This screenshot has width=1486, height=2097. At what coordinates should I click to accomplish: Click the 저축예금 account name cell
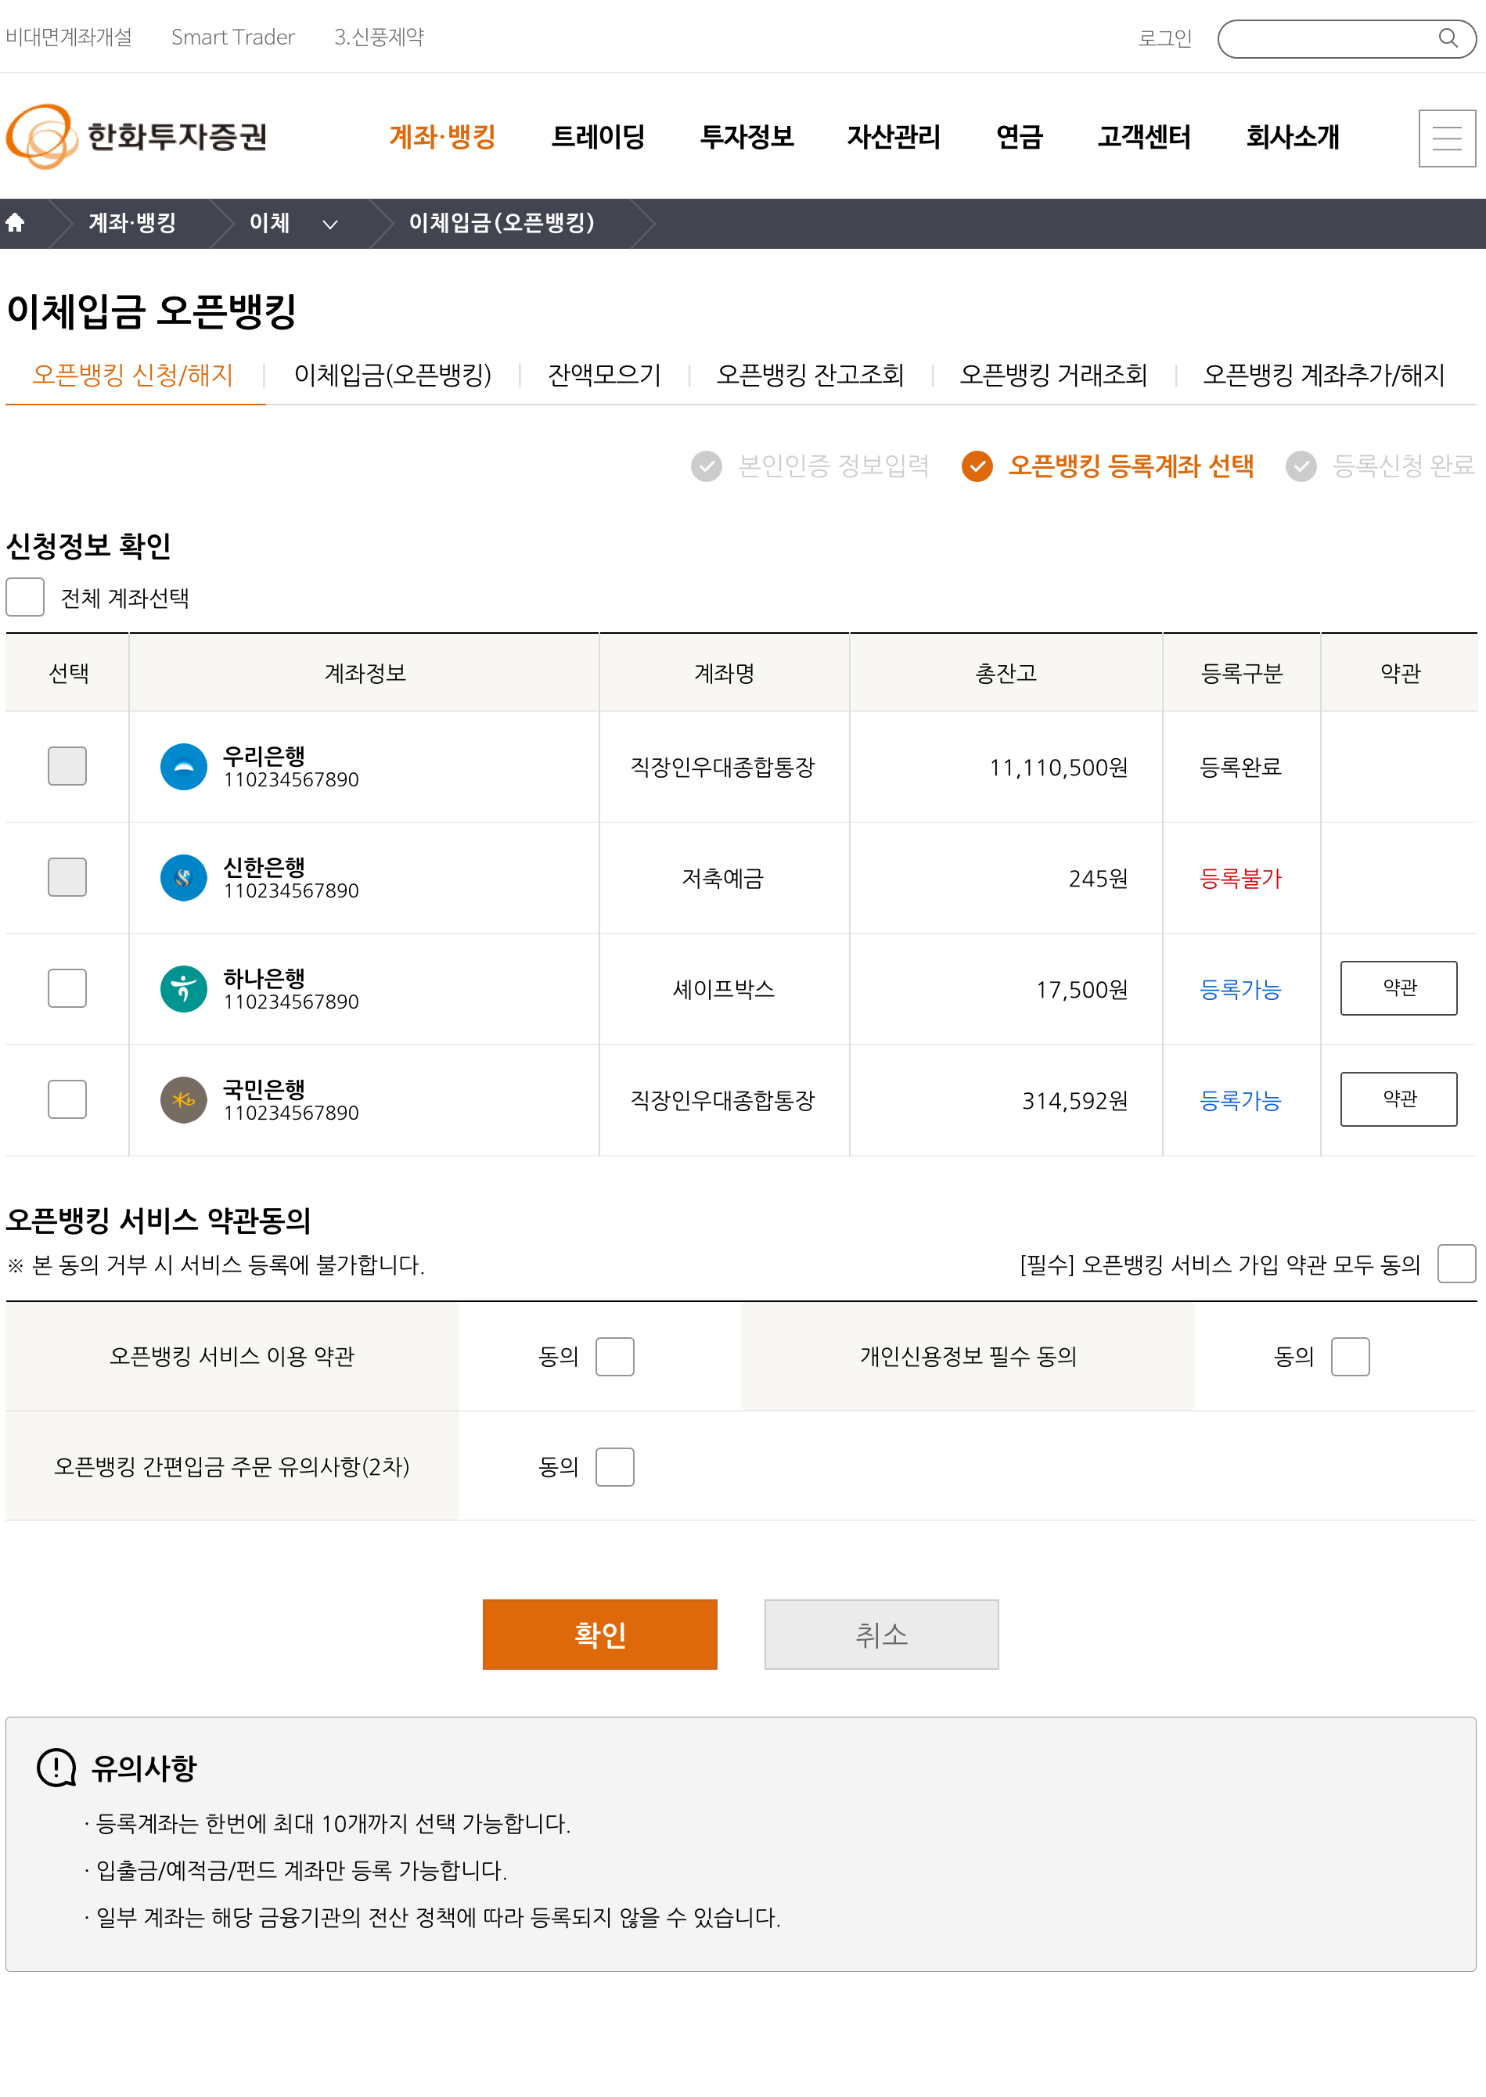coord(723,879)
